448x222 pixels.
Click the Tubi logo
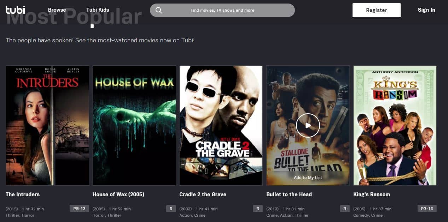pos(15,10)
